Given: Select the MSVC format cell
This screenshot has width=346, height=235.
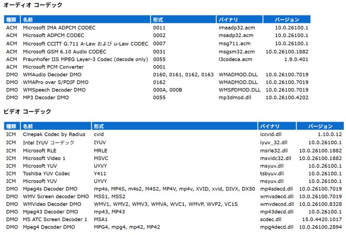Looking at the screenshot, I should (x=101, y=158).
